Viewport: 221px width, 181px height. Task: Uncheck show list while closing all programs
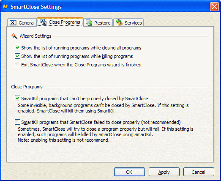click(x=17, y=48)
